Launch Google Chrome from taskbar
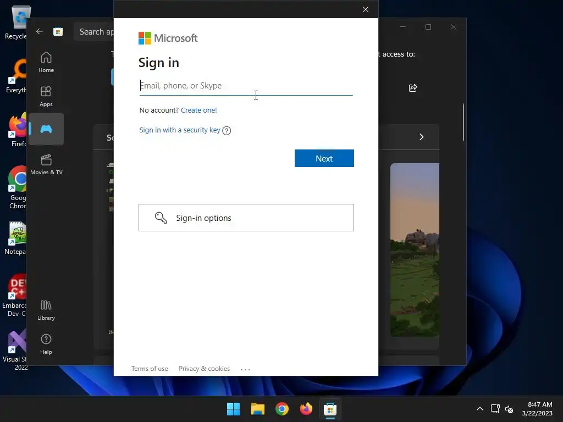The image size is (563, 422). point(282,409)
